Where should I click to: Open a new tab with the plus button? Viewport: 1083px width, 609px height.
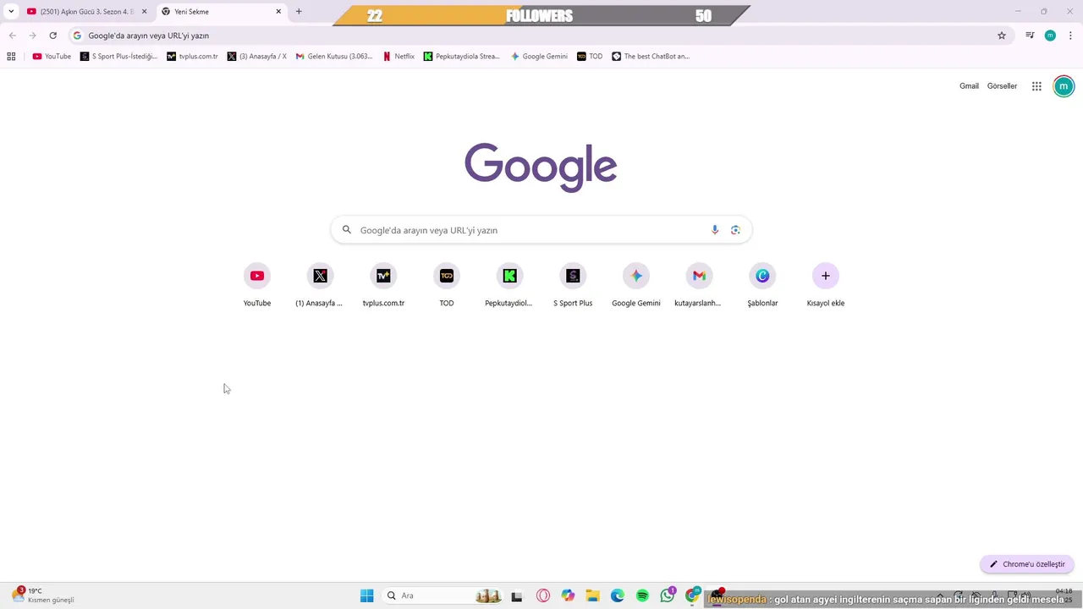pos(299,12)
